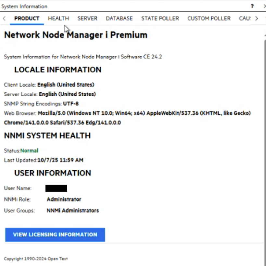Select the PRODUCT tab
Image resolution: width=266 pixels, height=266 pixels.
pos(27,19)
